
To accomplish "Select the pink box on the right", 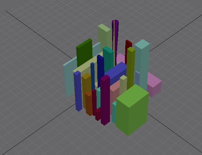I will 154,85.
